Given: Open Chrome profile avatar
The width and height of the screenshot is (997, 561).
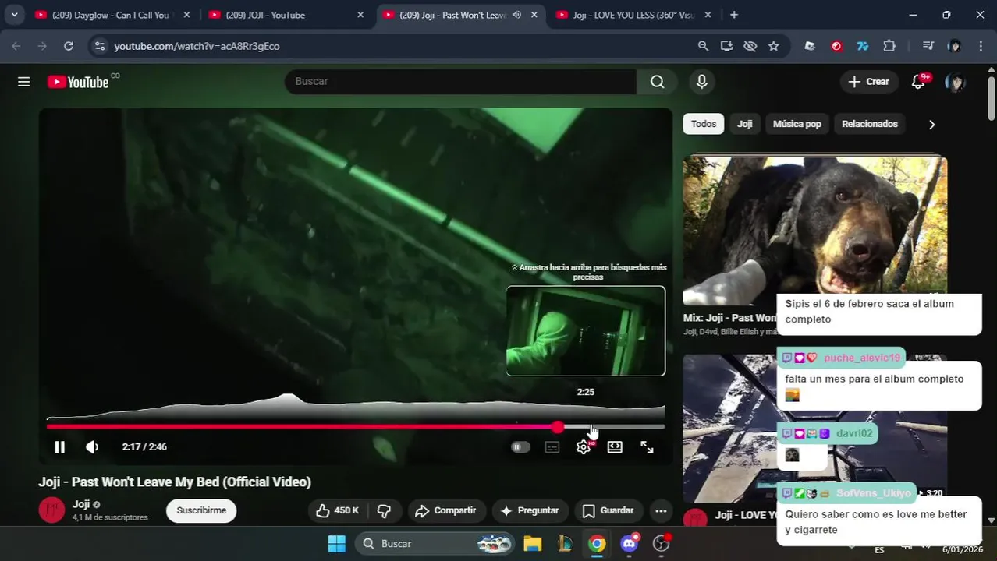Looking at the screenshot, I should click(954, 46).
